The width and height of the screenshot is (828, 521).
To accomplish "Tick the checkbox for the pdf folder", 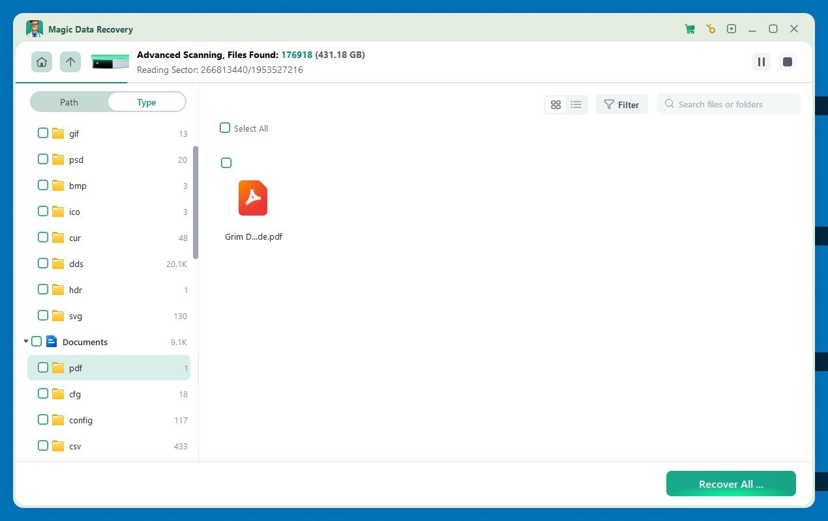I will 43,368.
